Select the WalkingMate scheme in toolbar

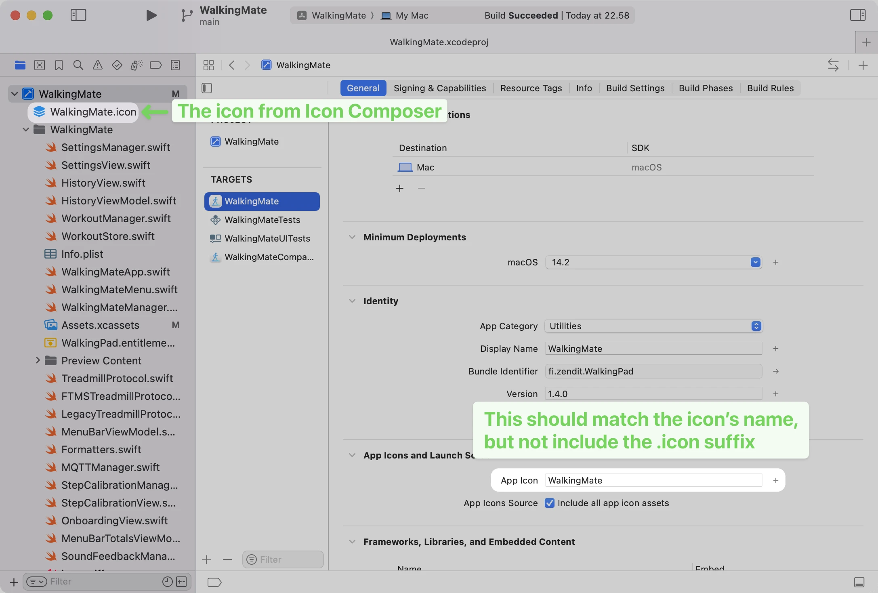[332, 15]
